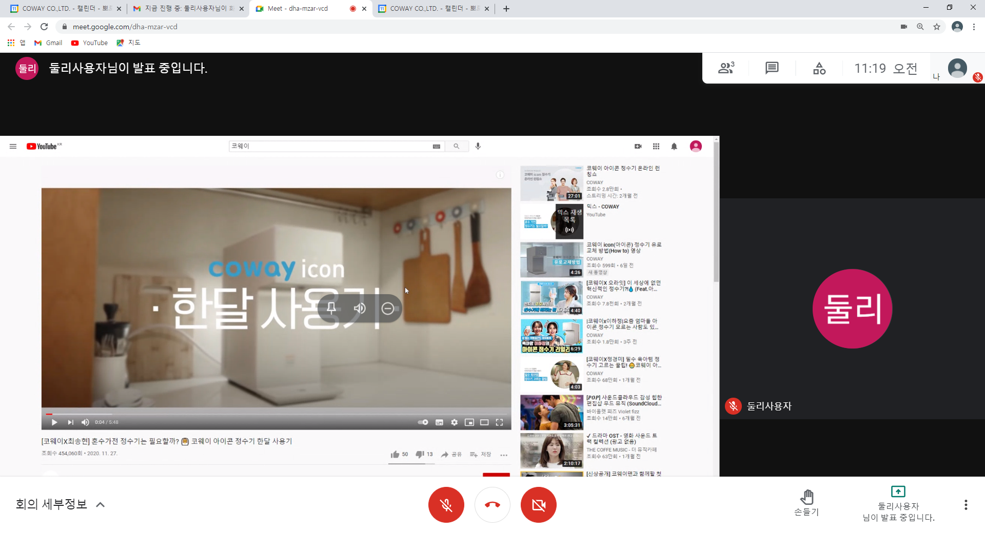
Task: Expand 회의 세부정보 meeting details
Action: point(60,504)
